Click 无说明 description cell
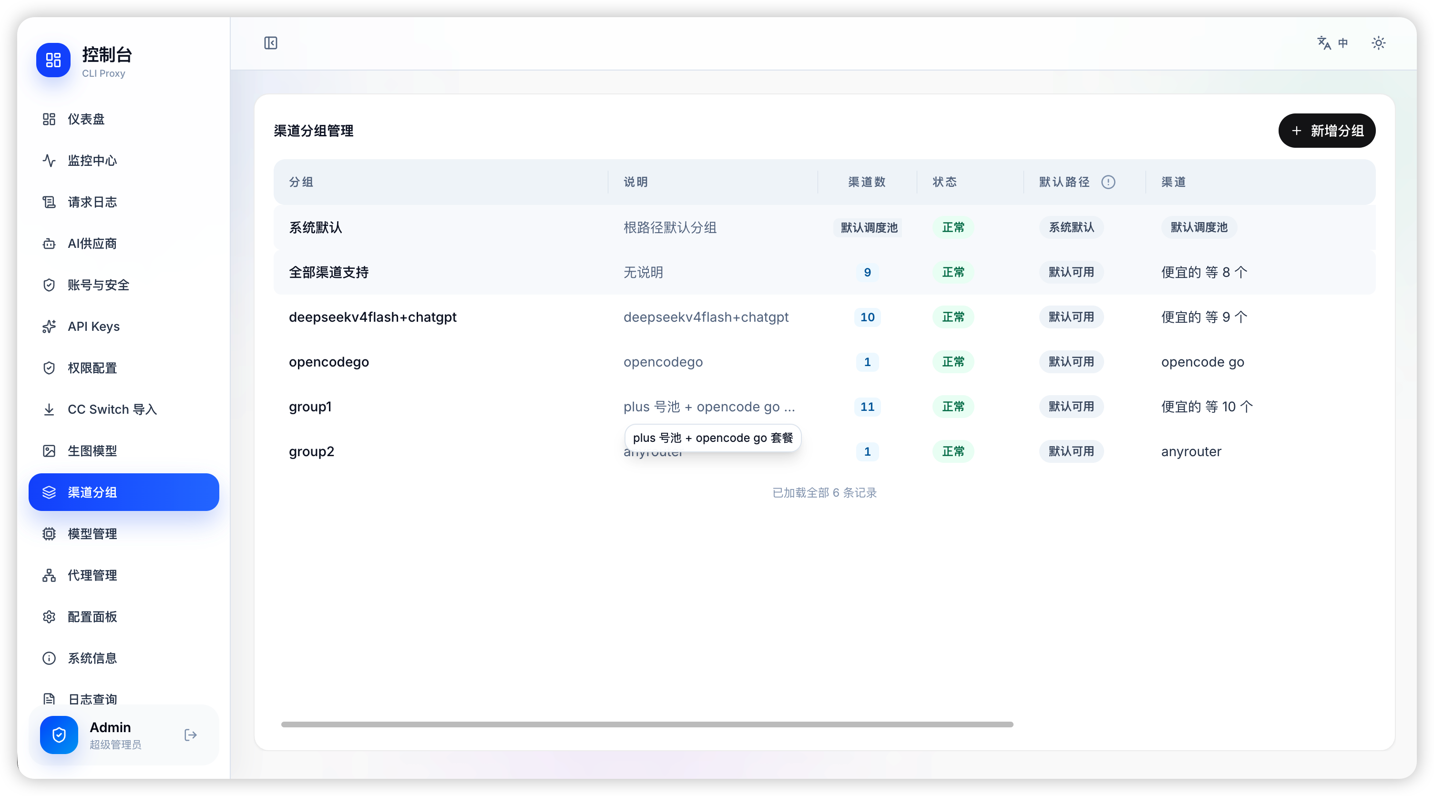The width and height of the screenshot is (1434, 796). [643, 272]
